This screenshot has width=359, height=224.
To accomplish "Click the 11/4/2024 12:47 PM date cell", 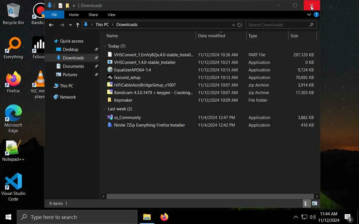I will [217, 118].
